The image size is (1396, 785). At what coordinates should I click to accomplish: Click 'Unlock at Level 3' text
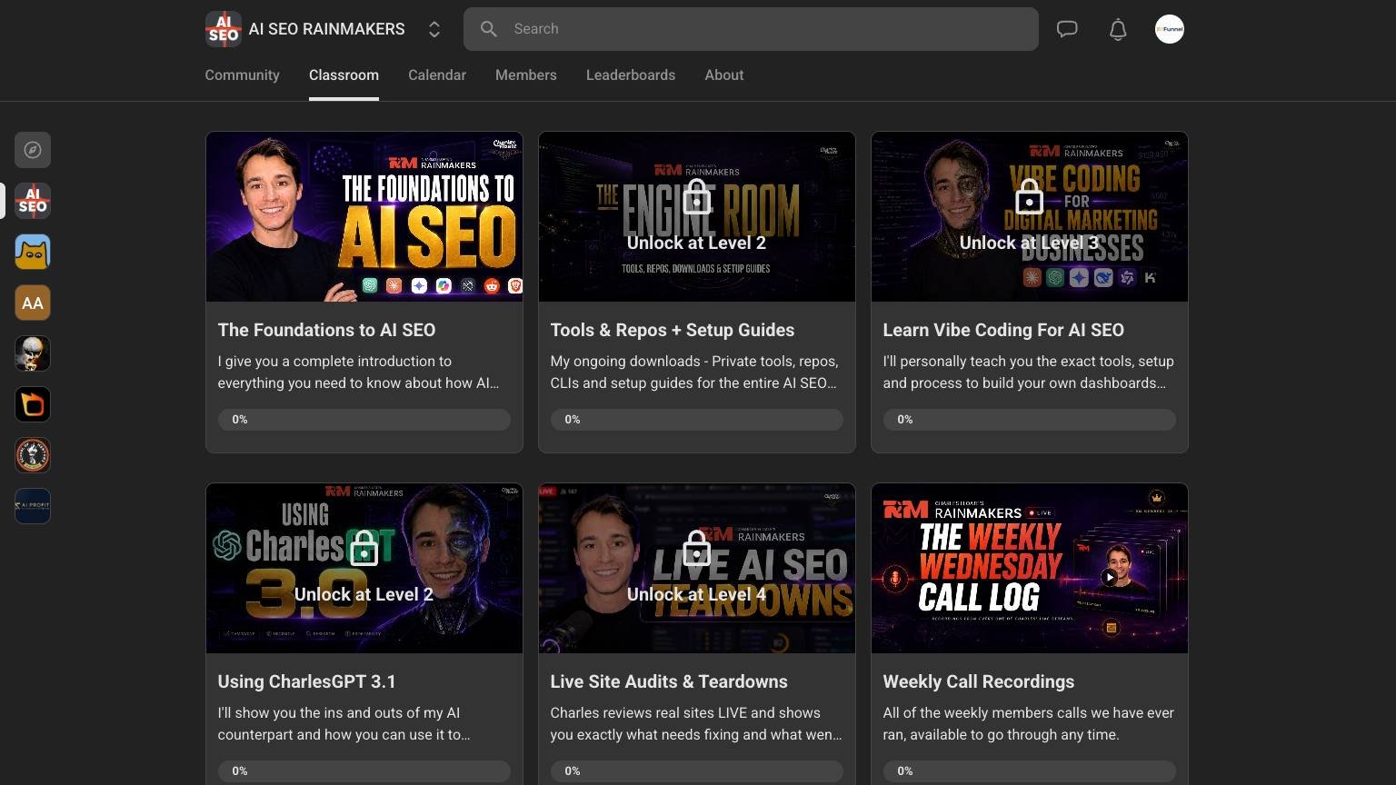tap(1029, 243)
